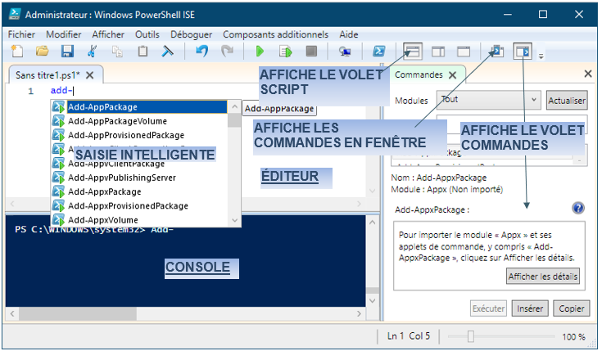This screenshot has width=602, height=351.
Task: Show the script pane on the right icon
Action: click(438, 52)
